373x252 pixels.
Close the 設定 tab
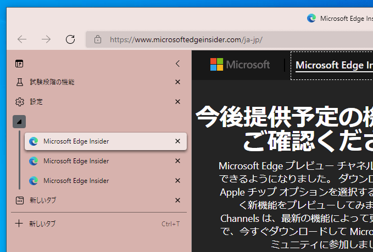pyautogui.click(x=177, y=102)
